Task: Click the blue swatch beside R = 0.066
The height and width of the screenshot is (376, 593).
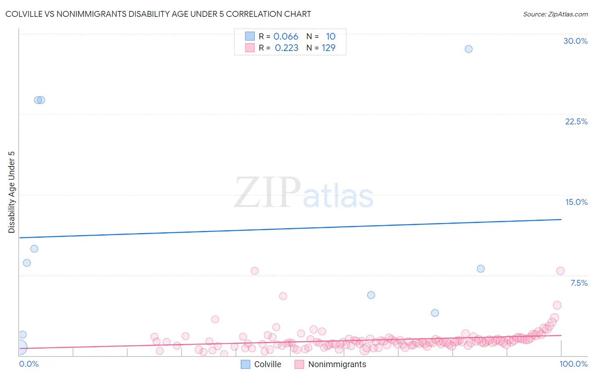Action: tap(250, 36)
